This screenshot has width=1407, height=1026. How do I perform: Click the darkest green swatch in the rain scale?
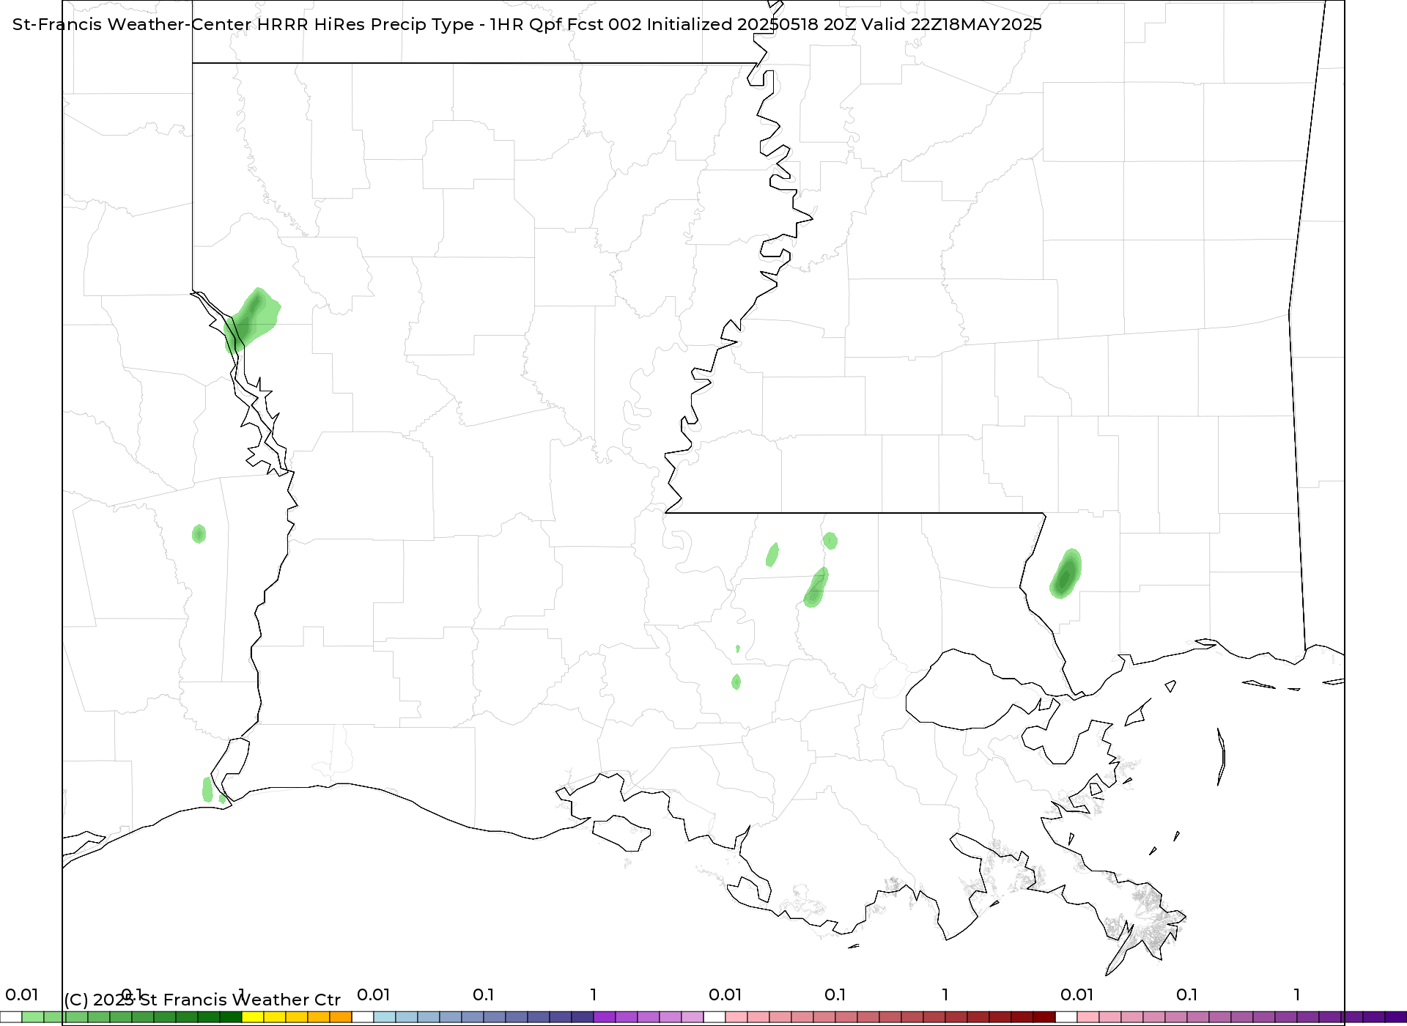(231, 1017)
